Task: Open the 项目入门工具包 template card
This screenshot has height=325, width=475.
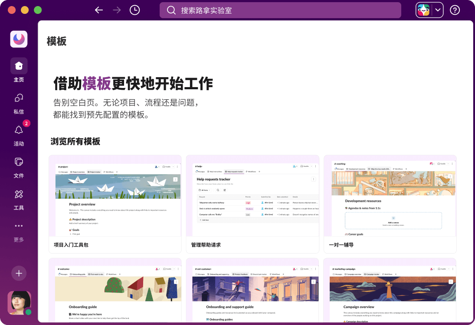Action: click(115, 204)
